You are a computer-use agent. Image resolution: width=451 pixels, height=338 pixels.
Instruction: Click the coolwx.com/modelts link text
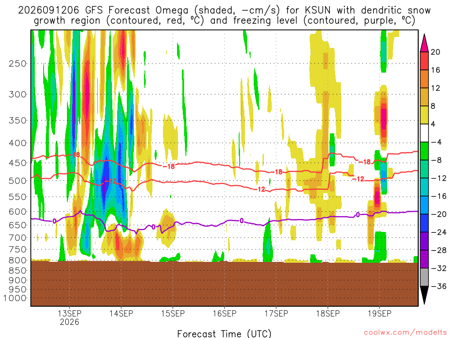pyautogui.click(x=406, y=332)
